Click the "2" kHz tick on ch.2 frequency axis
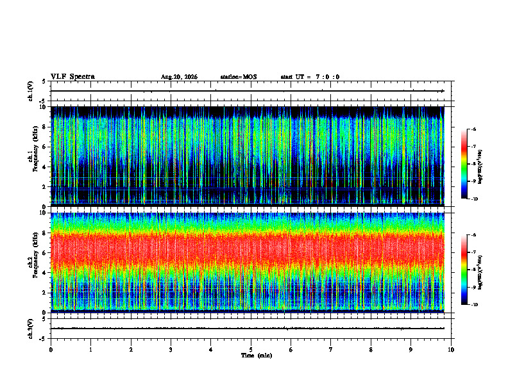 [x=45, y=293]
